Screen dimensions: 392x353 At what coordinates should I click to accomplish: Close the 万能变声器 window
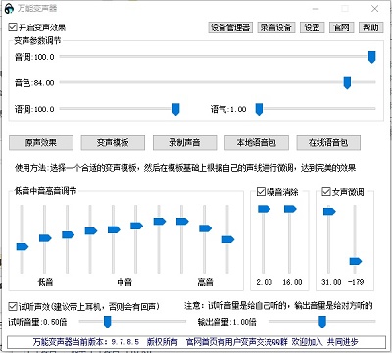tap(374, 9)
